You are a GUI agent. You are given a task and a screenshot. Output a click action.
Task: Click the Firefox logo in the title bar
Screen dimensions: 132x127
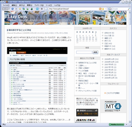click(x=7, y=2)
